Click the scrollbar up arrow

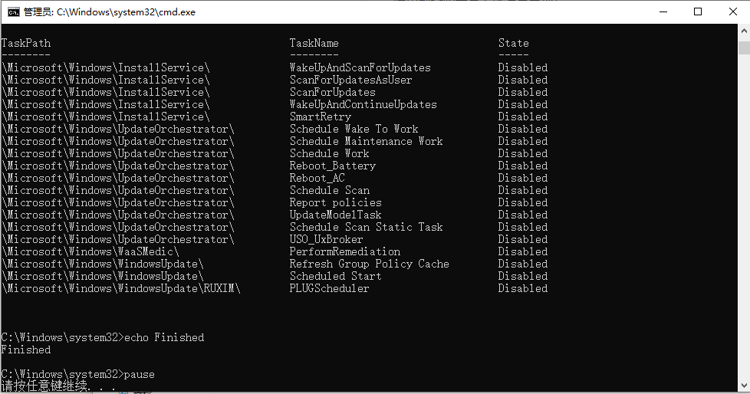tap(744, 31)
